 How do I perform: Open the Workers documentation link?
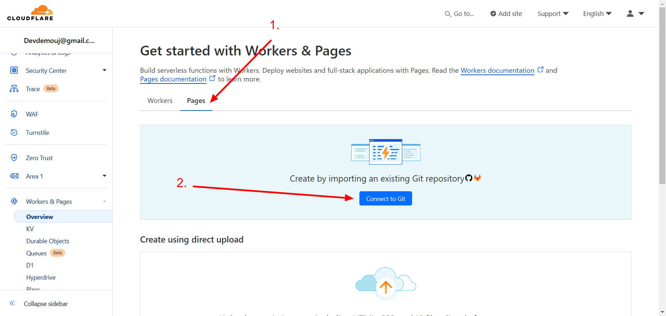(497, 71)
